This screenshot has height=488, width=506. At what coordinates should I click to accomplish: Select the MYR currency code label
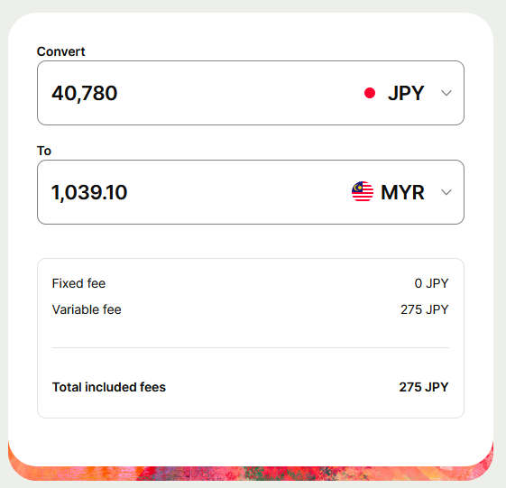(402, 192)
